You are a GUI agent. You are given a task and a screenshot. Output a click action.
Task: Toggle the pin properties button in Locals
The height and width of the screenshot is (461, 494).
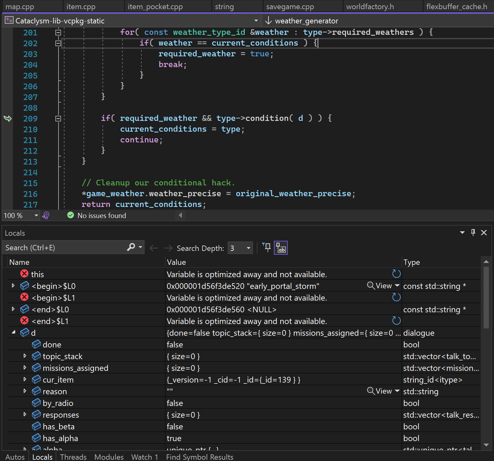tap(267, 248)
